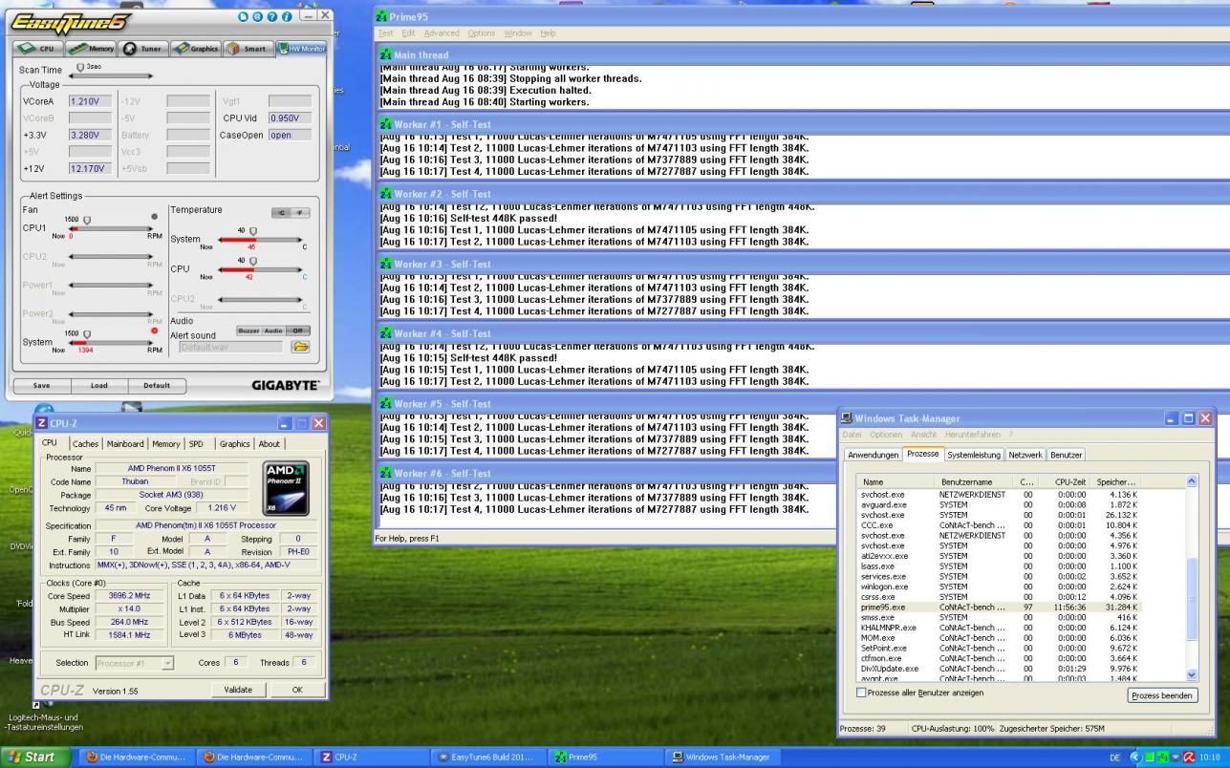The width and height of the screenshot is (1230, 768).
Task: Browse for alert sound with folder icon
Action: 300,347
